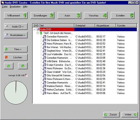The image size is (140, 120).
Task: Click note icon of Siegfried Arno track
Action: pos(44,51)
